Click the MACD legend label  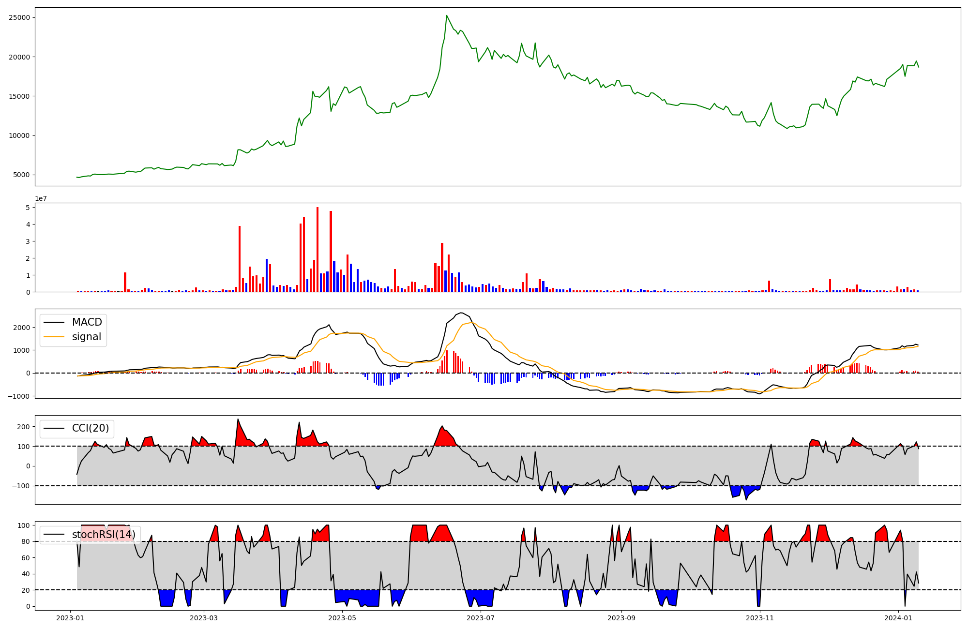click(x=87, y=322)
